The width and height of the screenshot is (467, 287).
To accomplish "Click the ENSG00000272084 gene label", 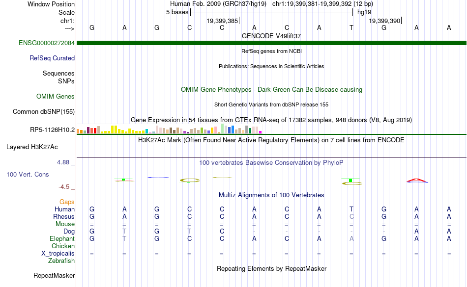I will (x=47, y=43).
